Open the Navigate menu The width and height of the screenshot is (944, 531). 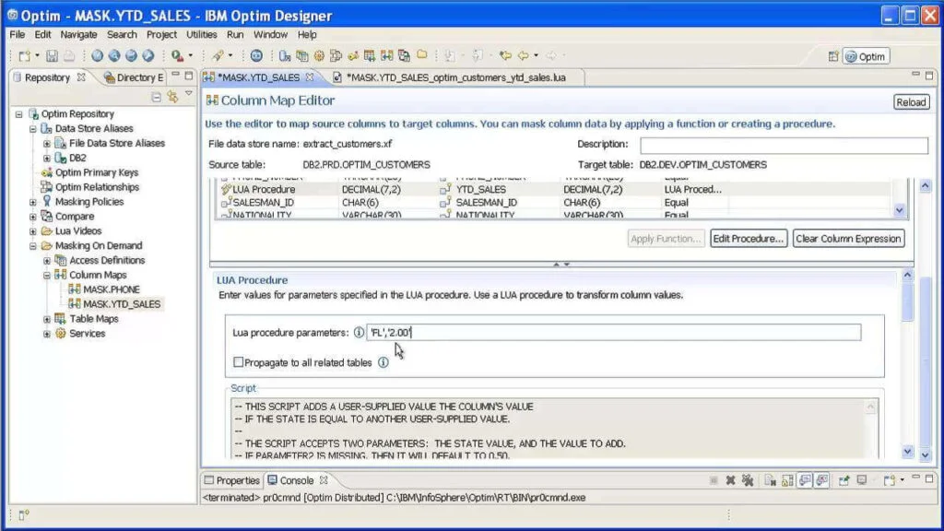[78, 35]
